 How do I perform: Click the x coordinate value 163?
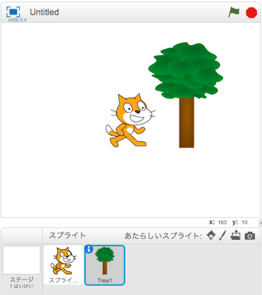pyautogui.click(x=222, y=222)
